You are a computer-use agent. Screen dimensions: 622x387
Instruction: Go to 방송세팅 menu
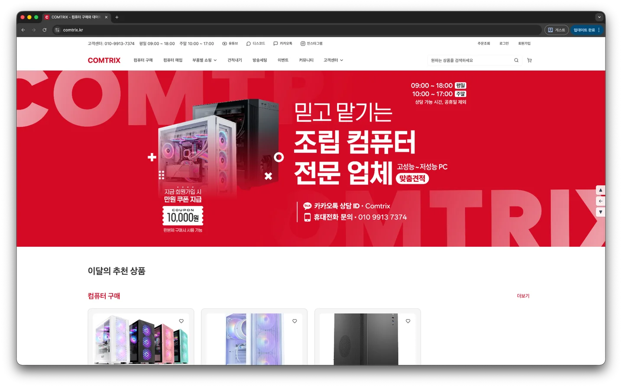pos(260,60)
